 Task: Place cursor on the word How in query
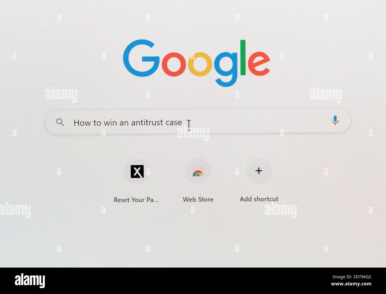point(80,123)
